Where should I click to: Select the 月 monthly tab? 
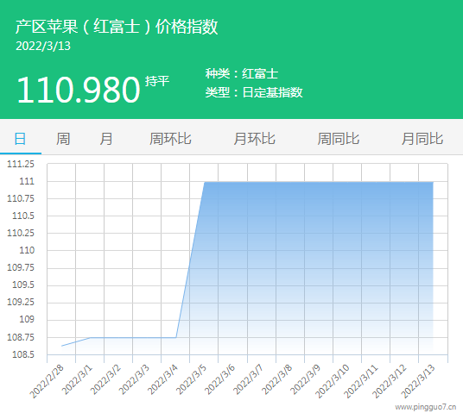105,139
